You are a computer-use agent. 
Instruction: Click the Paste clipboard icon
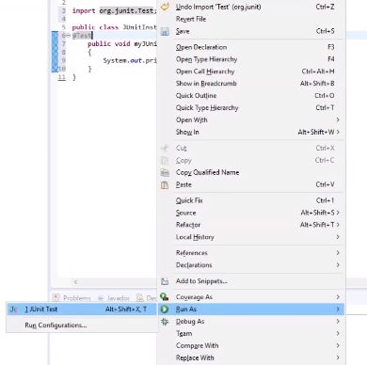165,185
